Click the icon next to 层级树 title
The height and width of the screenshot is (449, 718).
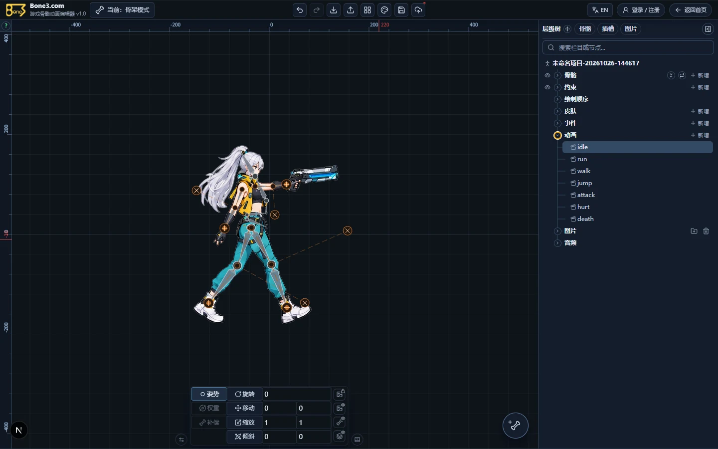(x=567, y=29)
